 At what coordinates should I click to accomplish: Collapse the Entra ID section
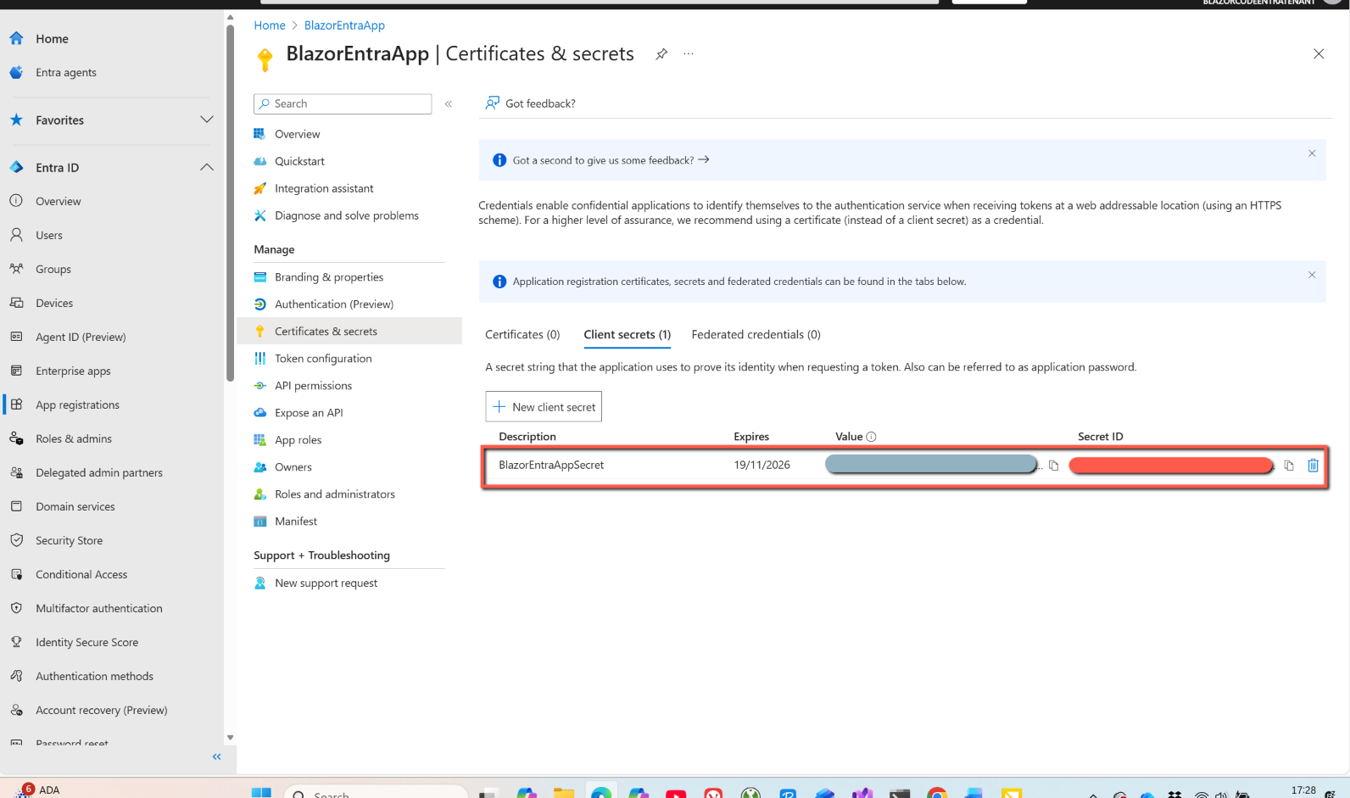point(206,167)
